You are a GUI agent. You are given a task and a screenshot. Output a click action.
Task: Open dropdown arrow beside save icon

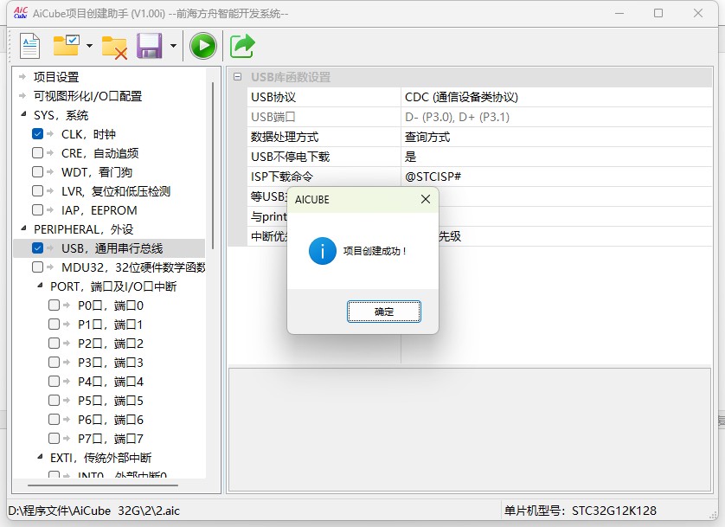tap(173, 46)
